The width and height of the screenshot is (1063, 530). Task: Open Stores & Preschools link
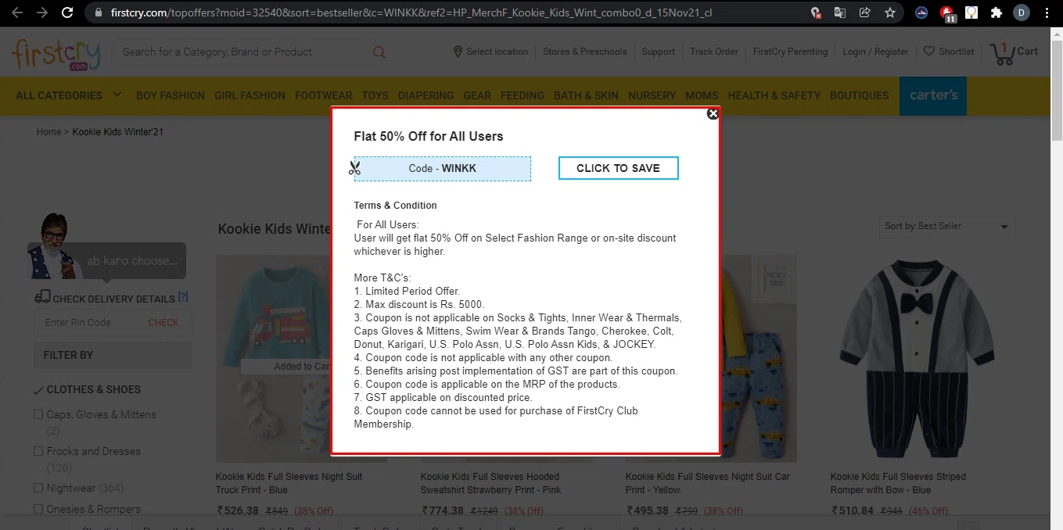pos(584,52)
